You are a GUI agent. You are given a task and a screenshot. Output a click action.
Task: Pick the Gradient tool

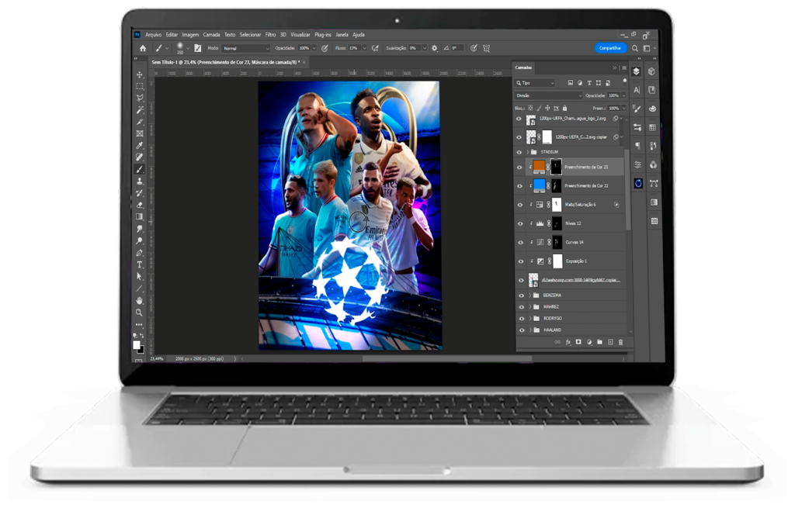coord(140,217)
